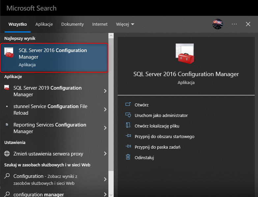Switch to the Internet tab

(100, 24)
